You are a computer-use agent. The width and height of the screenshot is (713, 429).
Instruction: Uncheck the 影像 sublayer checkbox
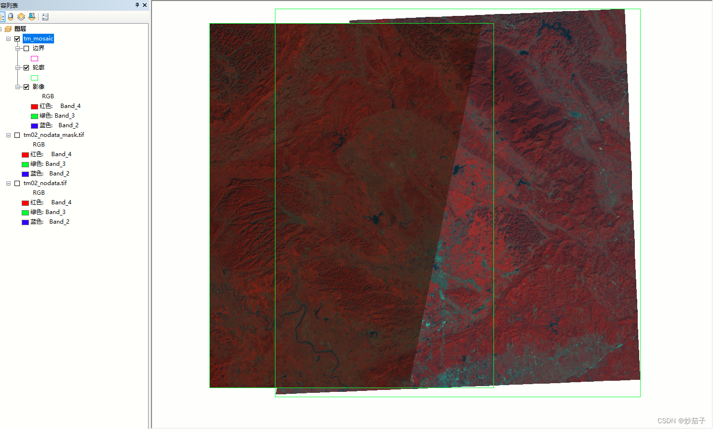click(27, 87)
